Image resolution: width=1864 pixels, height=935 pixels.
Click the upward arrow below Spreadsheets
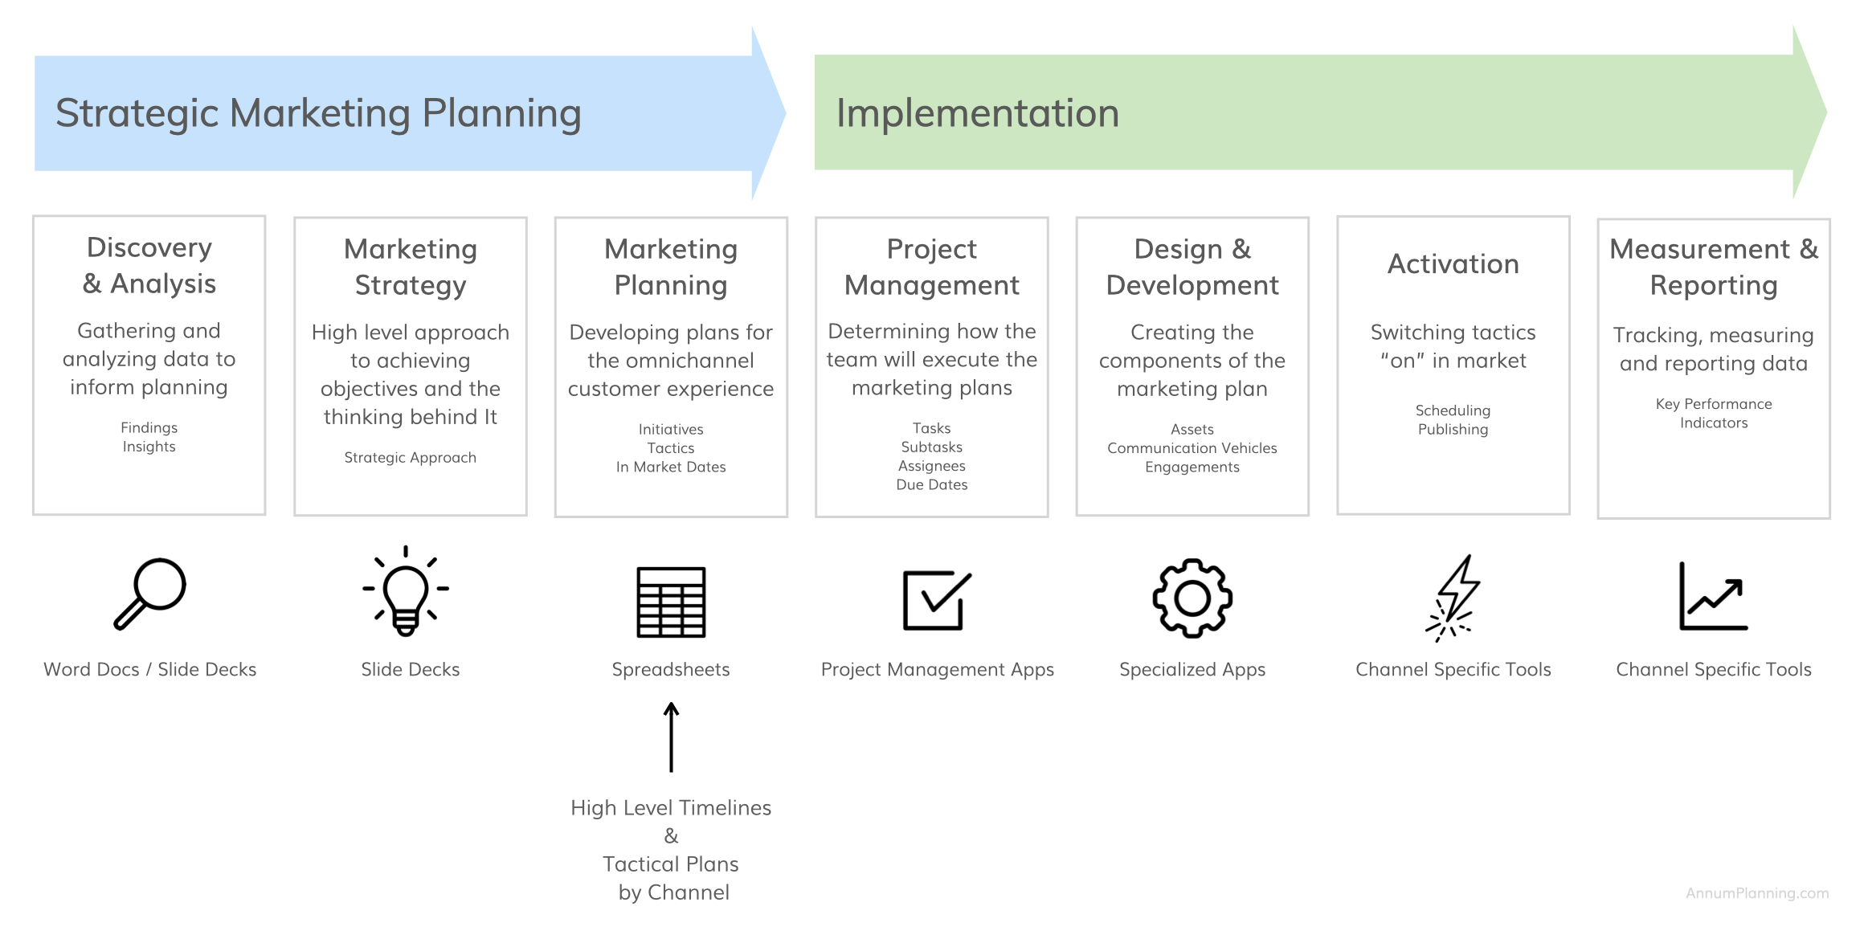pos(671,737)
